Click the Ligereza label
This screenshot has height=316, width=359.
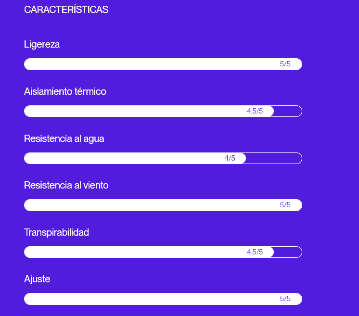42,44
